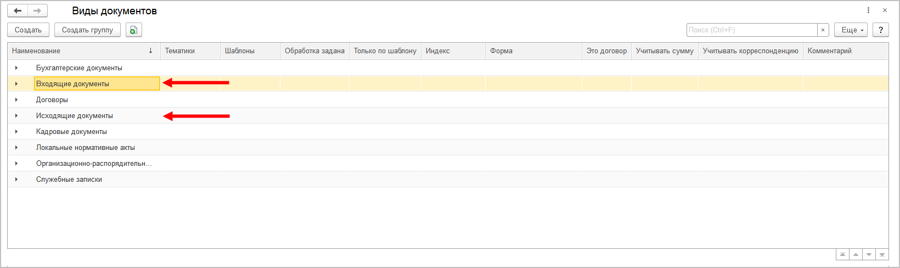Jump to the list start with double-up arrow
The width and height of the screenshot is (900, 268).
[x=842, y=255]
